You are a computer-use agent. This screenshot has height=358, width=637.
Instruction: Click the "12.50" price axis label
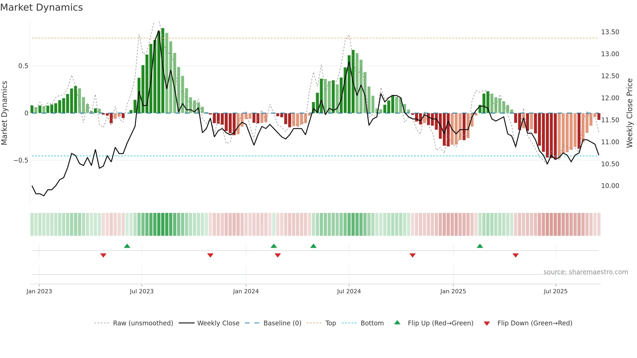pyautogui.click(x=610, y=76)
